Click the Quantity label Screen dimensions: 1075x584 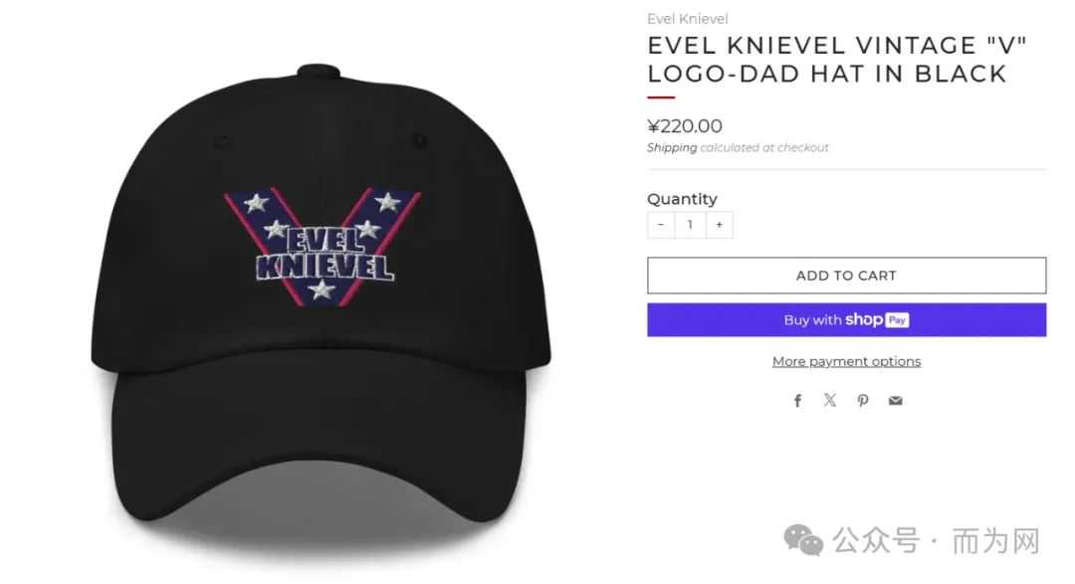click(x=682, y=199)
